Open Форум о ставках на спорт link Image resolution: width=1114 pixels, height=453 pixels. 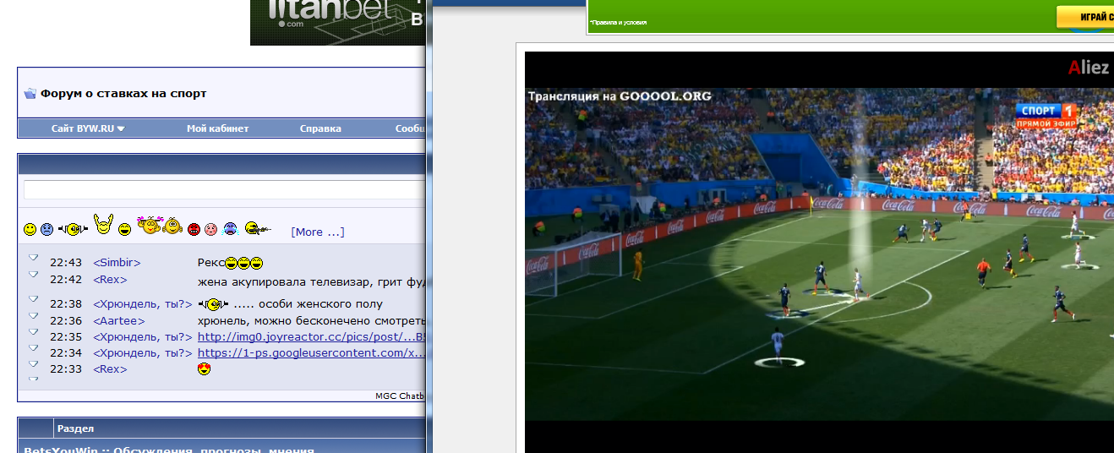pyautogui.click(x=123, y=94)
